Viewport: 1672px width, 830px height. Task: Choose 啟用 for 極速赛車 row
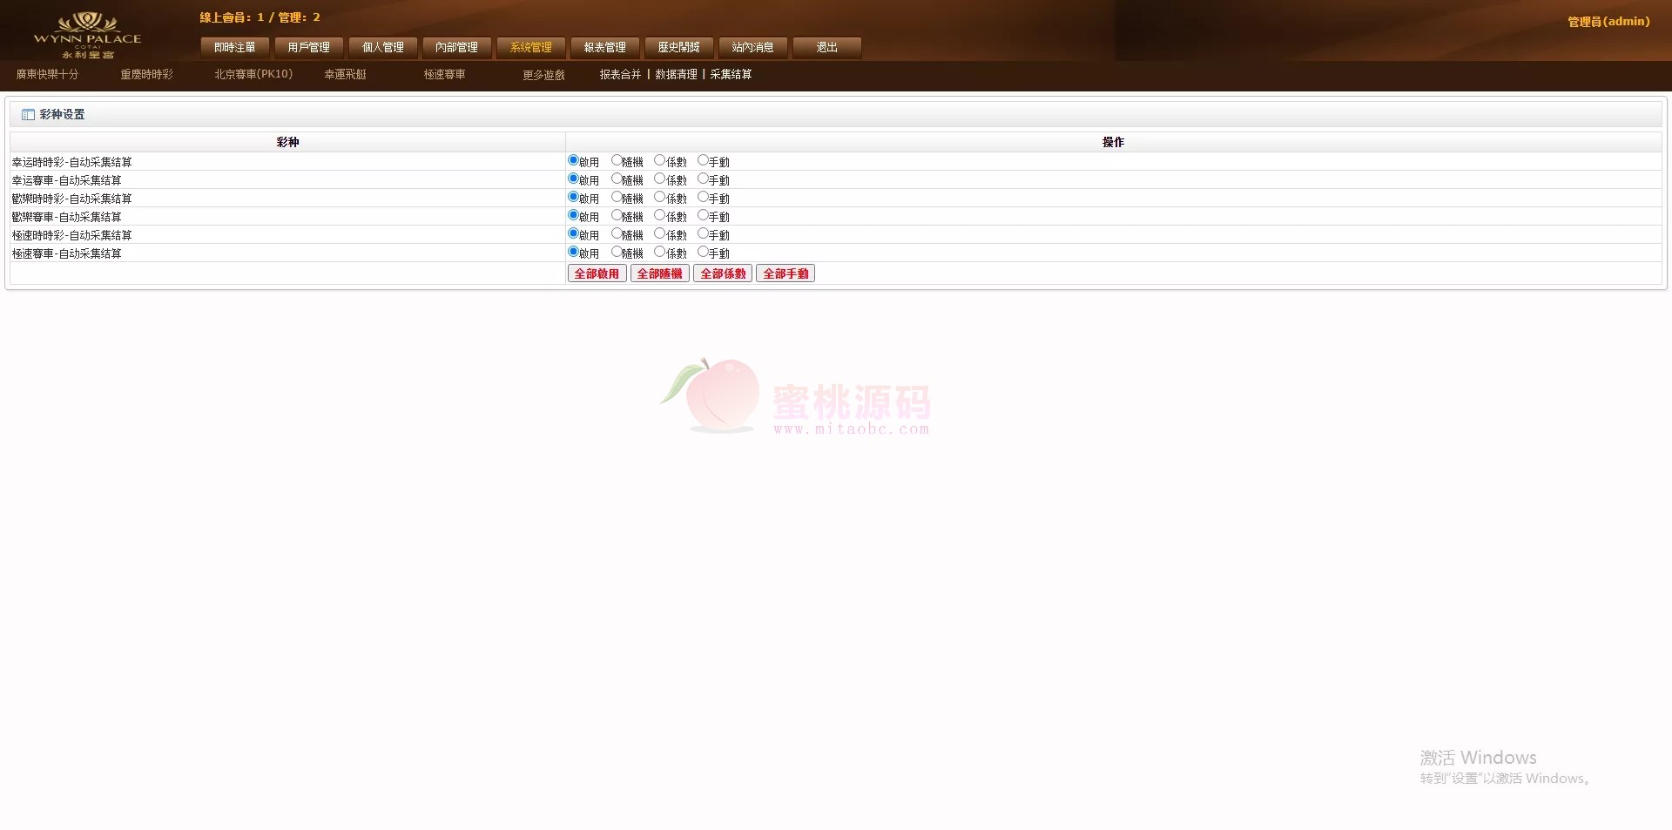tap(573, 253)
